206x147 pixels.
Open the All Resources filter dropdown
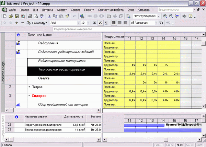coord(156,23)
